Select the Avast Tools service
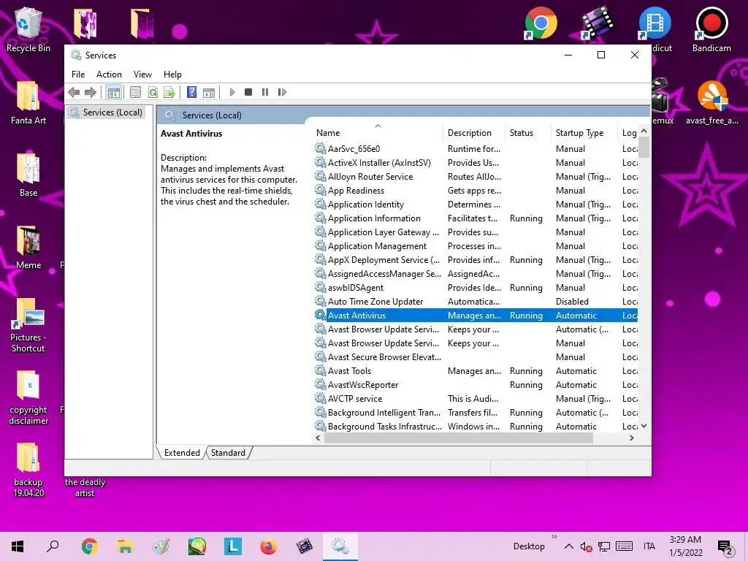748x561 pixels. pyautogui.click(x=476, y=370)
